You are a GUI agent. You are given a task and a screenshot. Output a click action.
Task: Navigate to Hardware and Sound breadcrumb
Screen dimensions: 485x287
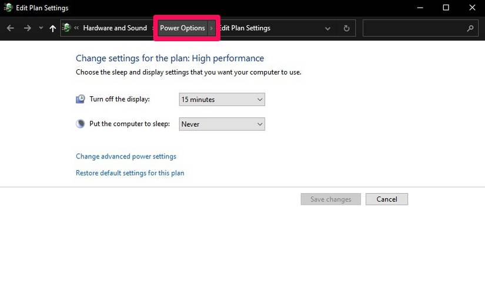115,28
